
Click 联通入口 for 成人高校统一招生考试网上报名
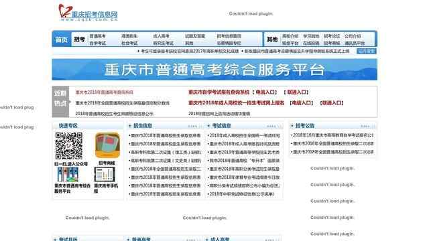(331, 103)
